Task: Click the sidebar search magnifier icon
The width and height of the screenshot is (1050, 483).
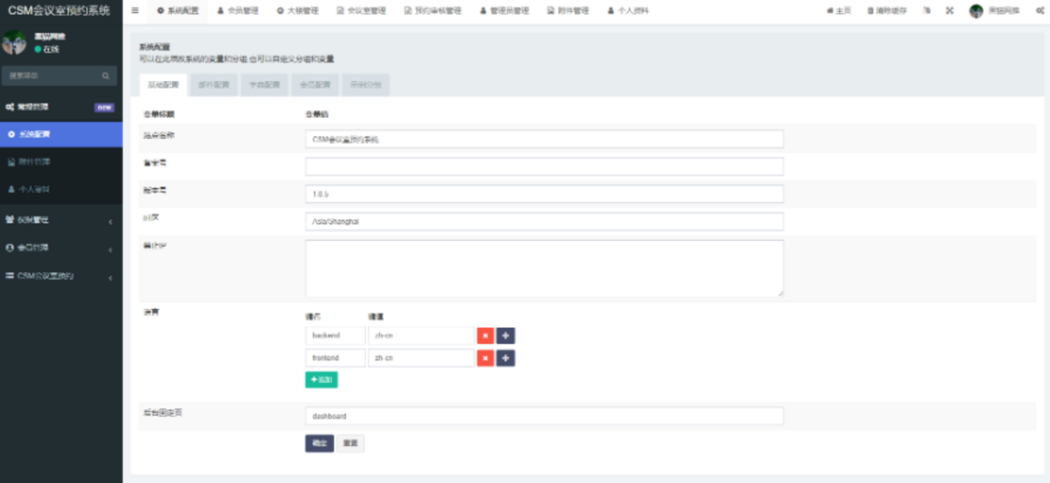Action: point(106,76)
